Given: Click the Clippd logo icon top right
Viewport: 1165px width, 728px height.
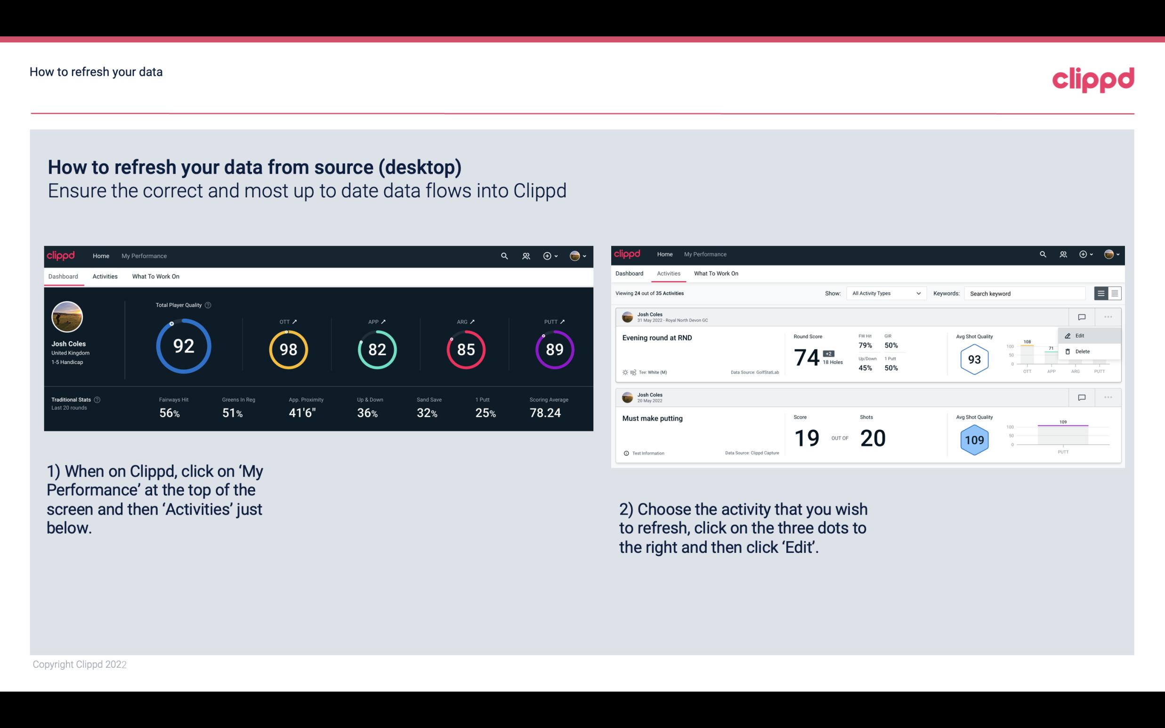Looking at the screenshot, I should pos(1093,79).
